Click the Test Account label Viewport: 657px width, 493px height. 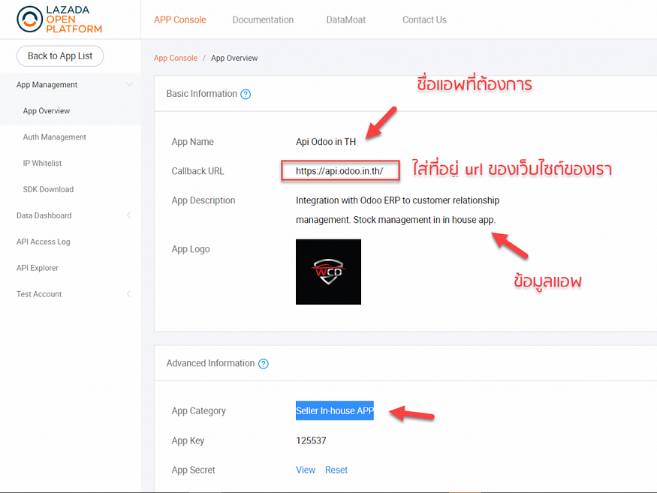[39, 294]
